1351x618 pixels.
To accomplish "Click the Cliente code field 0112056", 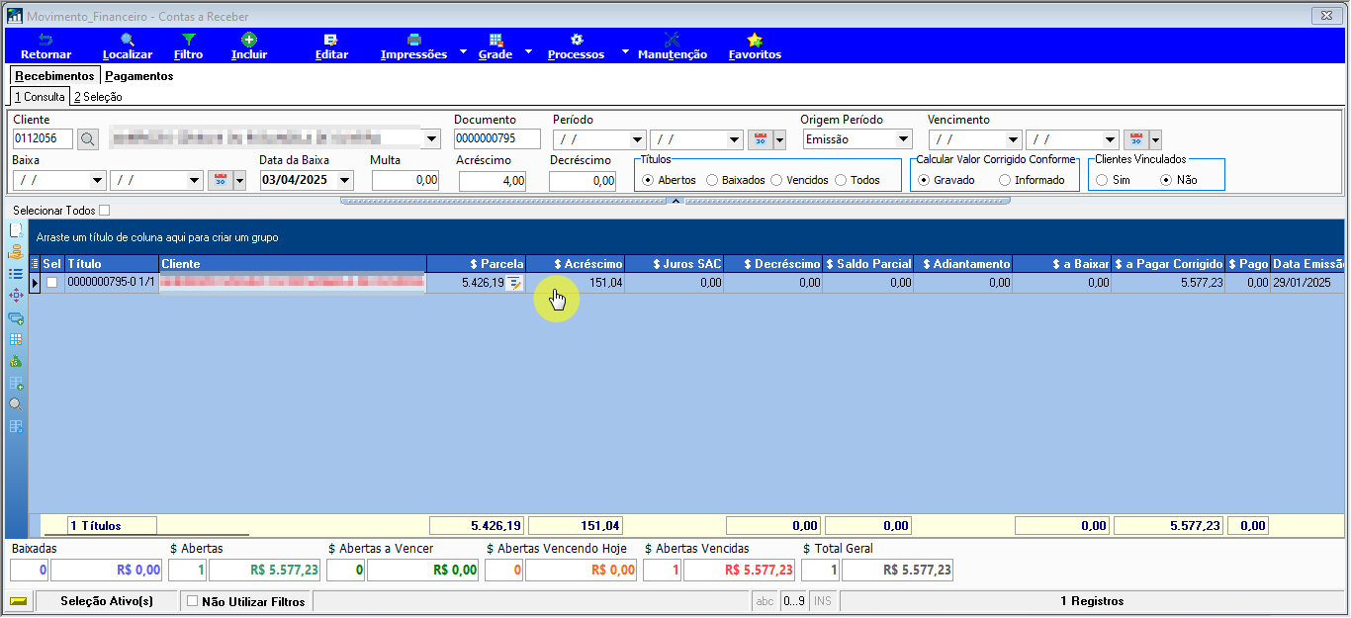I will (44, 139).
